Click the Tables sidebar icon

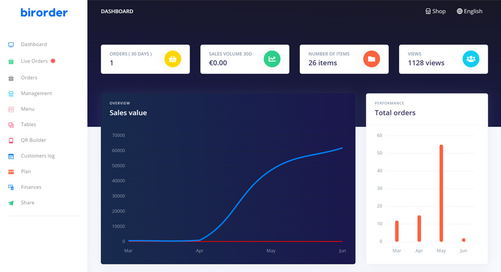[11, 125]
